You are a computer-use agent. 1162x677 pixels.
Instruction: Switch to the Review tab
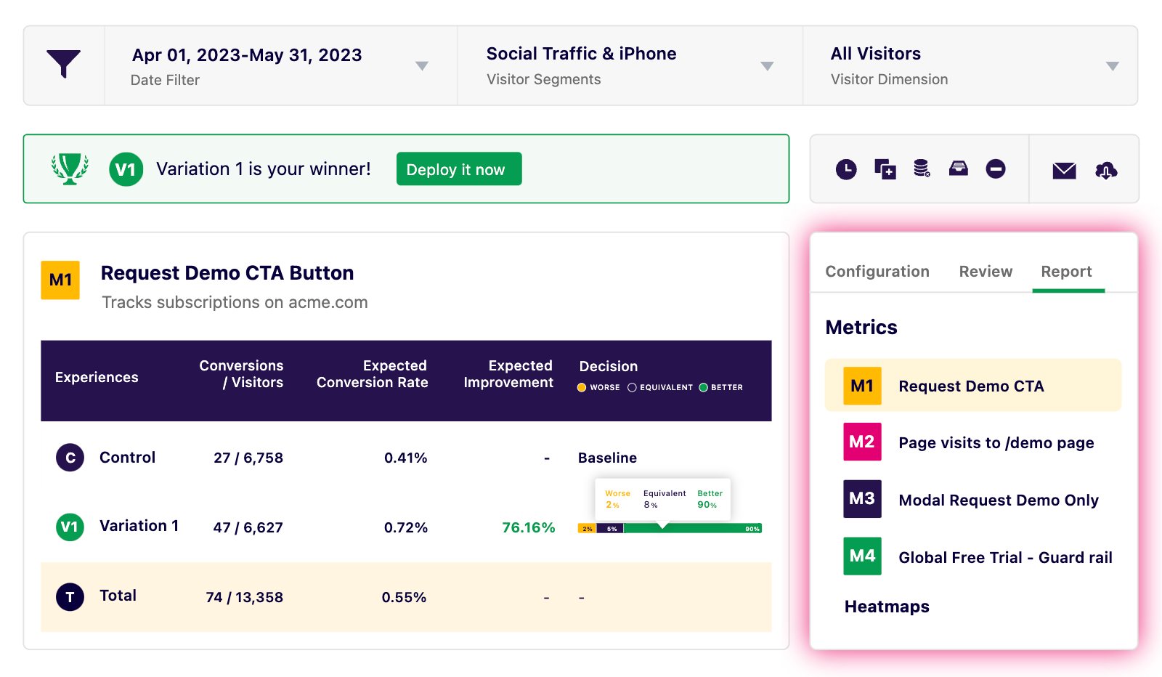[985, 272]
